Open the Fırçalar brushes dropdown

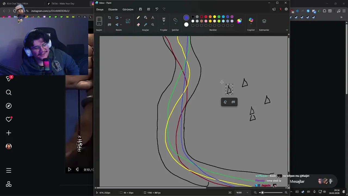click(164, 24)
